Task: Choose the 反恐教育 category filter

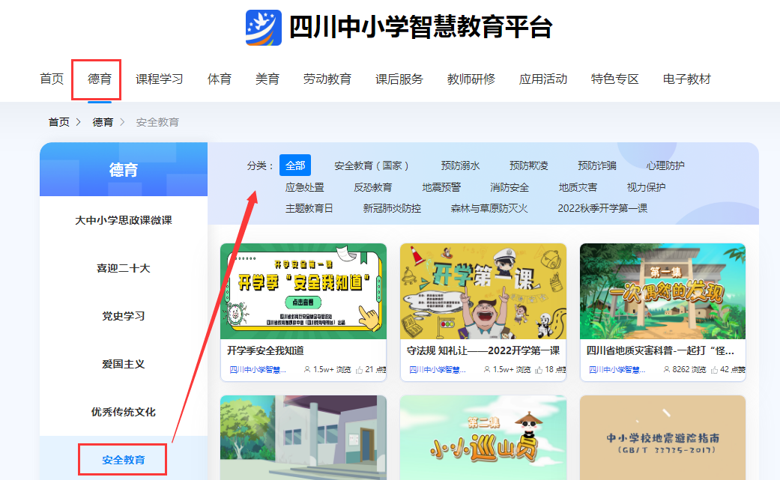Action: [373, 187]
